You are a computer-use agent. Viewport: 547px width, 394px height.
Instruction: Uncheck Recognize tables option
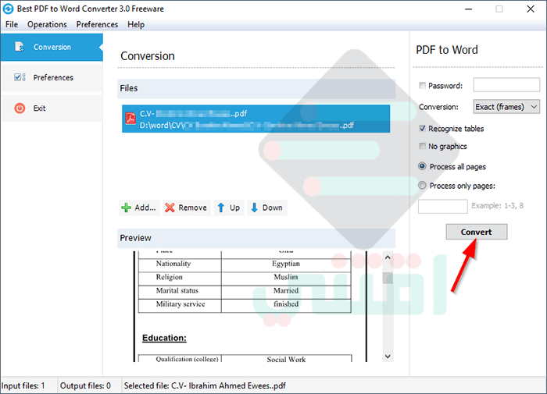(x=423, y=129)
